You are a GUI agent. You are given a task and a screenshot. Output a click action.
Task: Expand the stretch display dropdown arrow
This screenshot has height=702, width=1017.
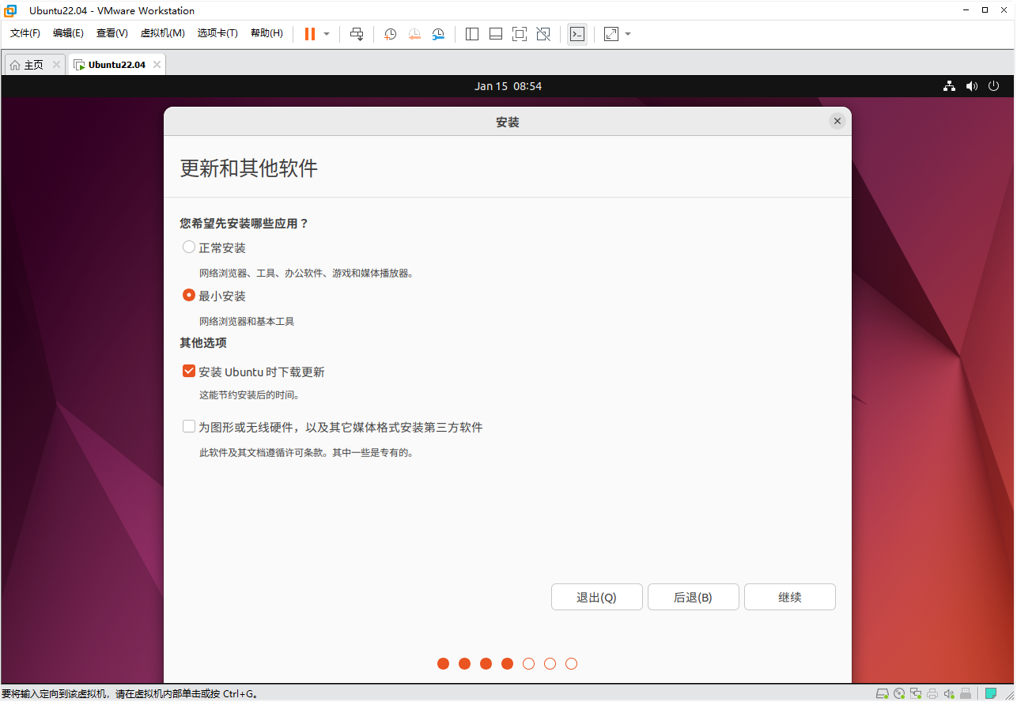pyautogui.click(x=628, y=34)
